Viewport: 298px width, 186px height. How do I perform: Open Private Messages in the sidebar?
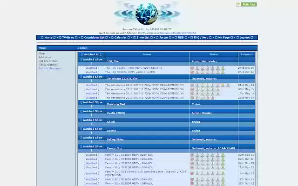tap(50, 68)
